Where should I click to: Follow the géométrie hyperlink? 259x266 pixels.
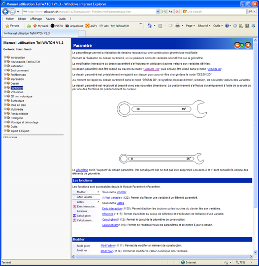coord(82,170)
